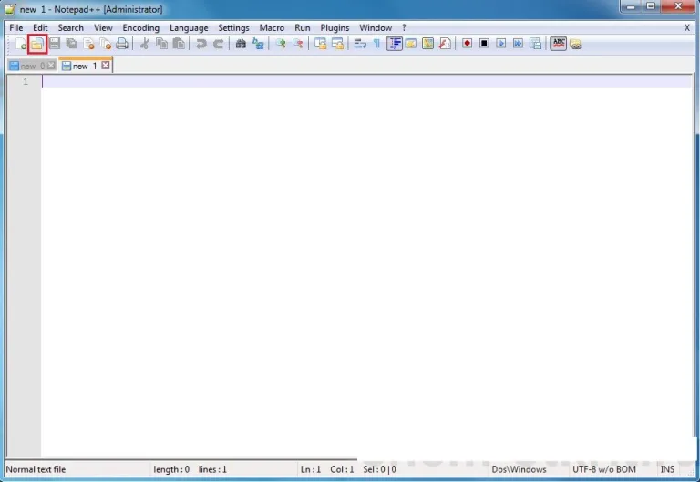Click 'UTF-8 w/o BOM' encoding status entry
The width and height of the screenshot is (700, 482).
[604, 469]
